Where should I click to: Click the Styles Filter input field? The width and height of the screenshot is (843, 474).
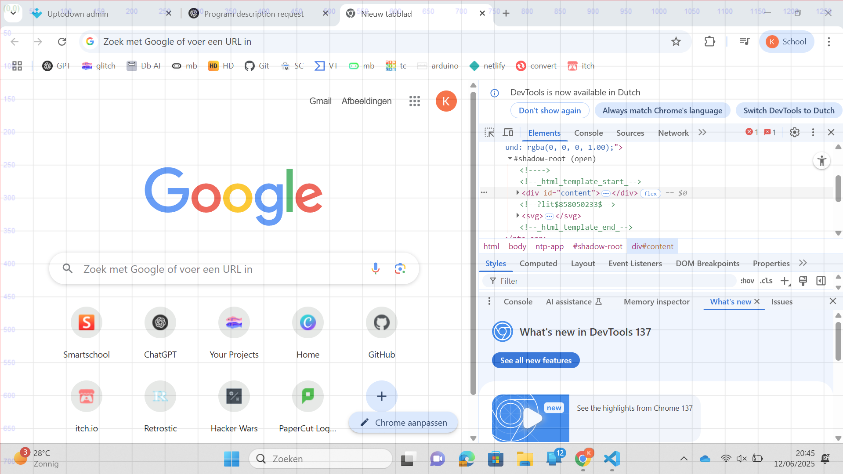[609, 281]
